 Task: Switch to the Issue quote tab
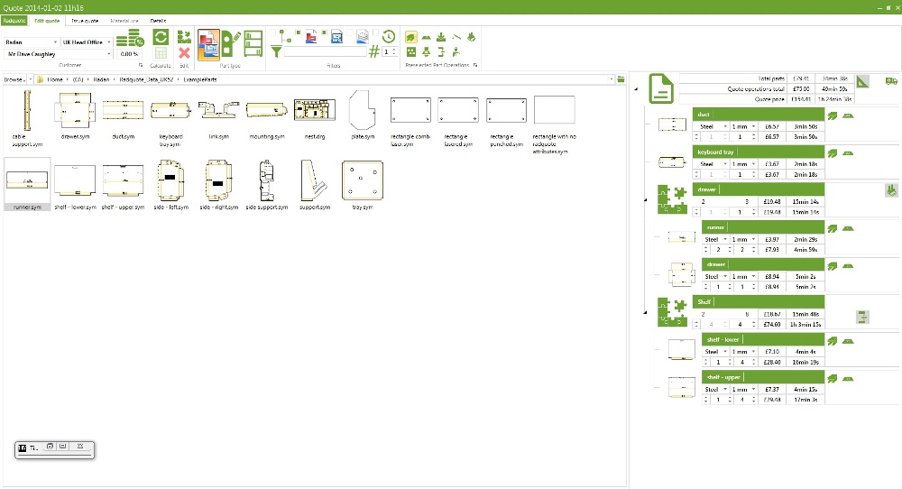85,19
